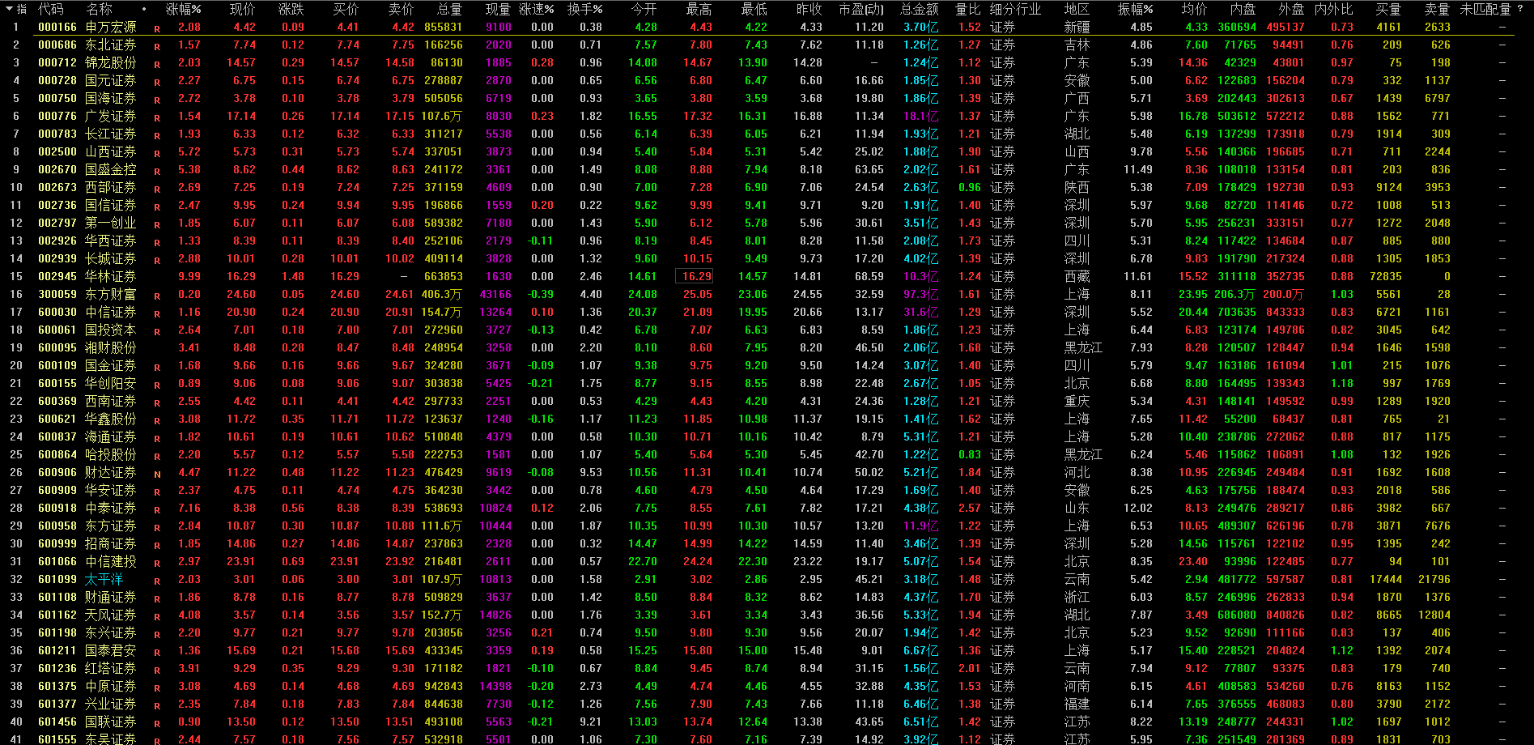Click the 未匹配量 column header

pyautogui.click(x=1485, y=9)
